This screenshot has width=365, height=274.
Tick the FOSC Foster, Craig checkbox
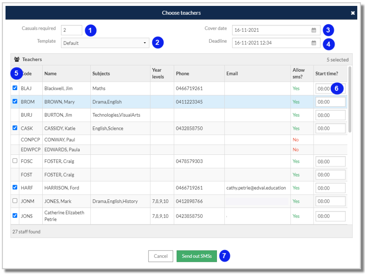coord(15,161)
